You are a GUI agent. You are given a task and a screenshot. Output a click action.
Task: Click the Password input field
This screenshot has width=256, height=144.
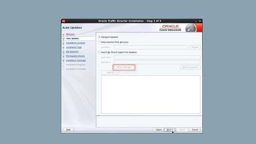157,62
